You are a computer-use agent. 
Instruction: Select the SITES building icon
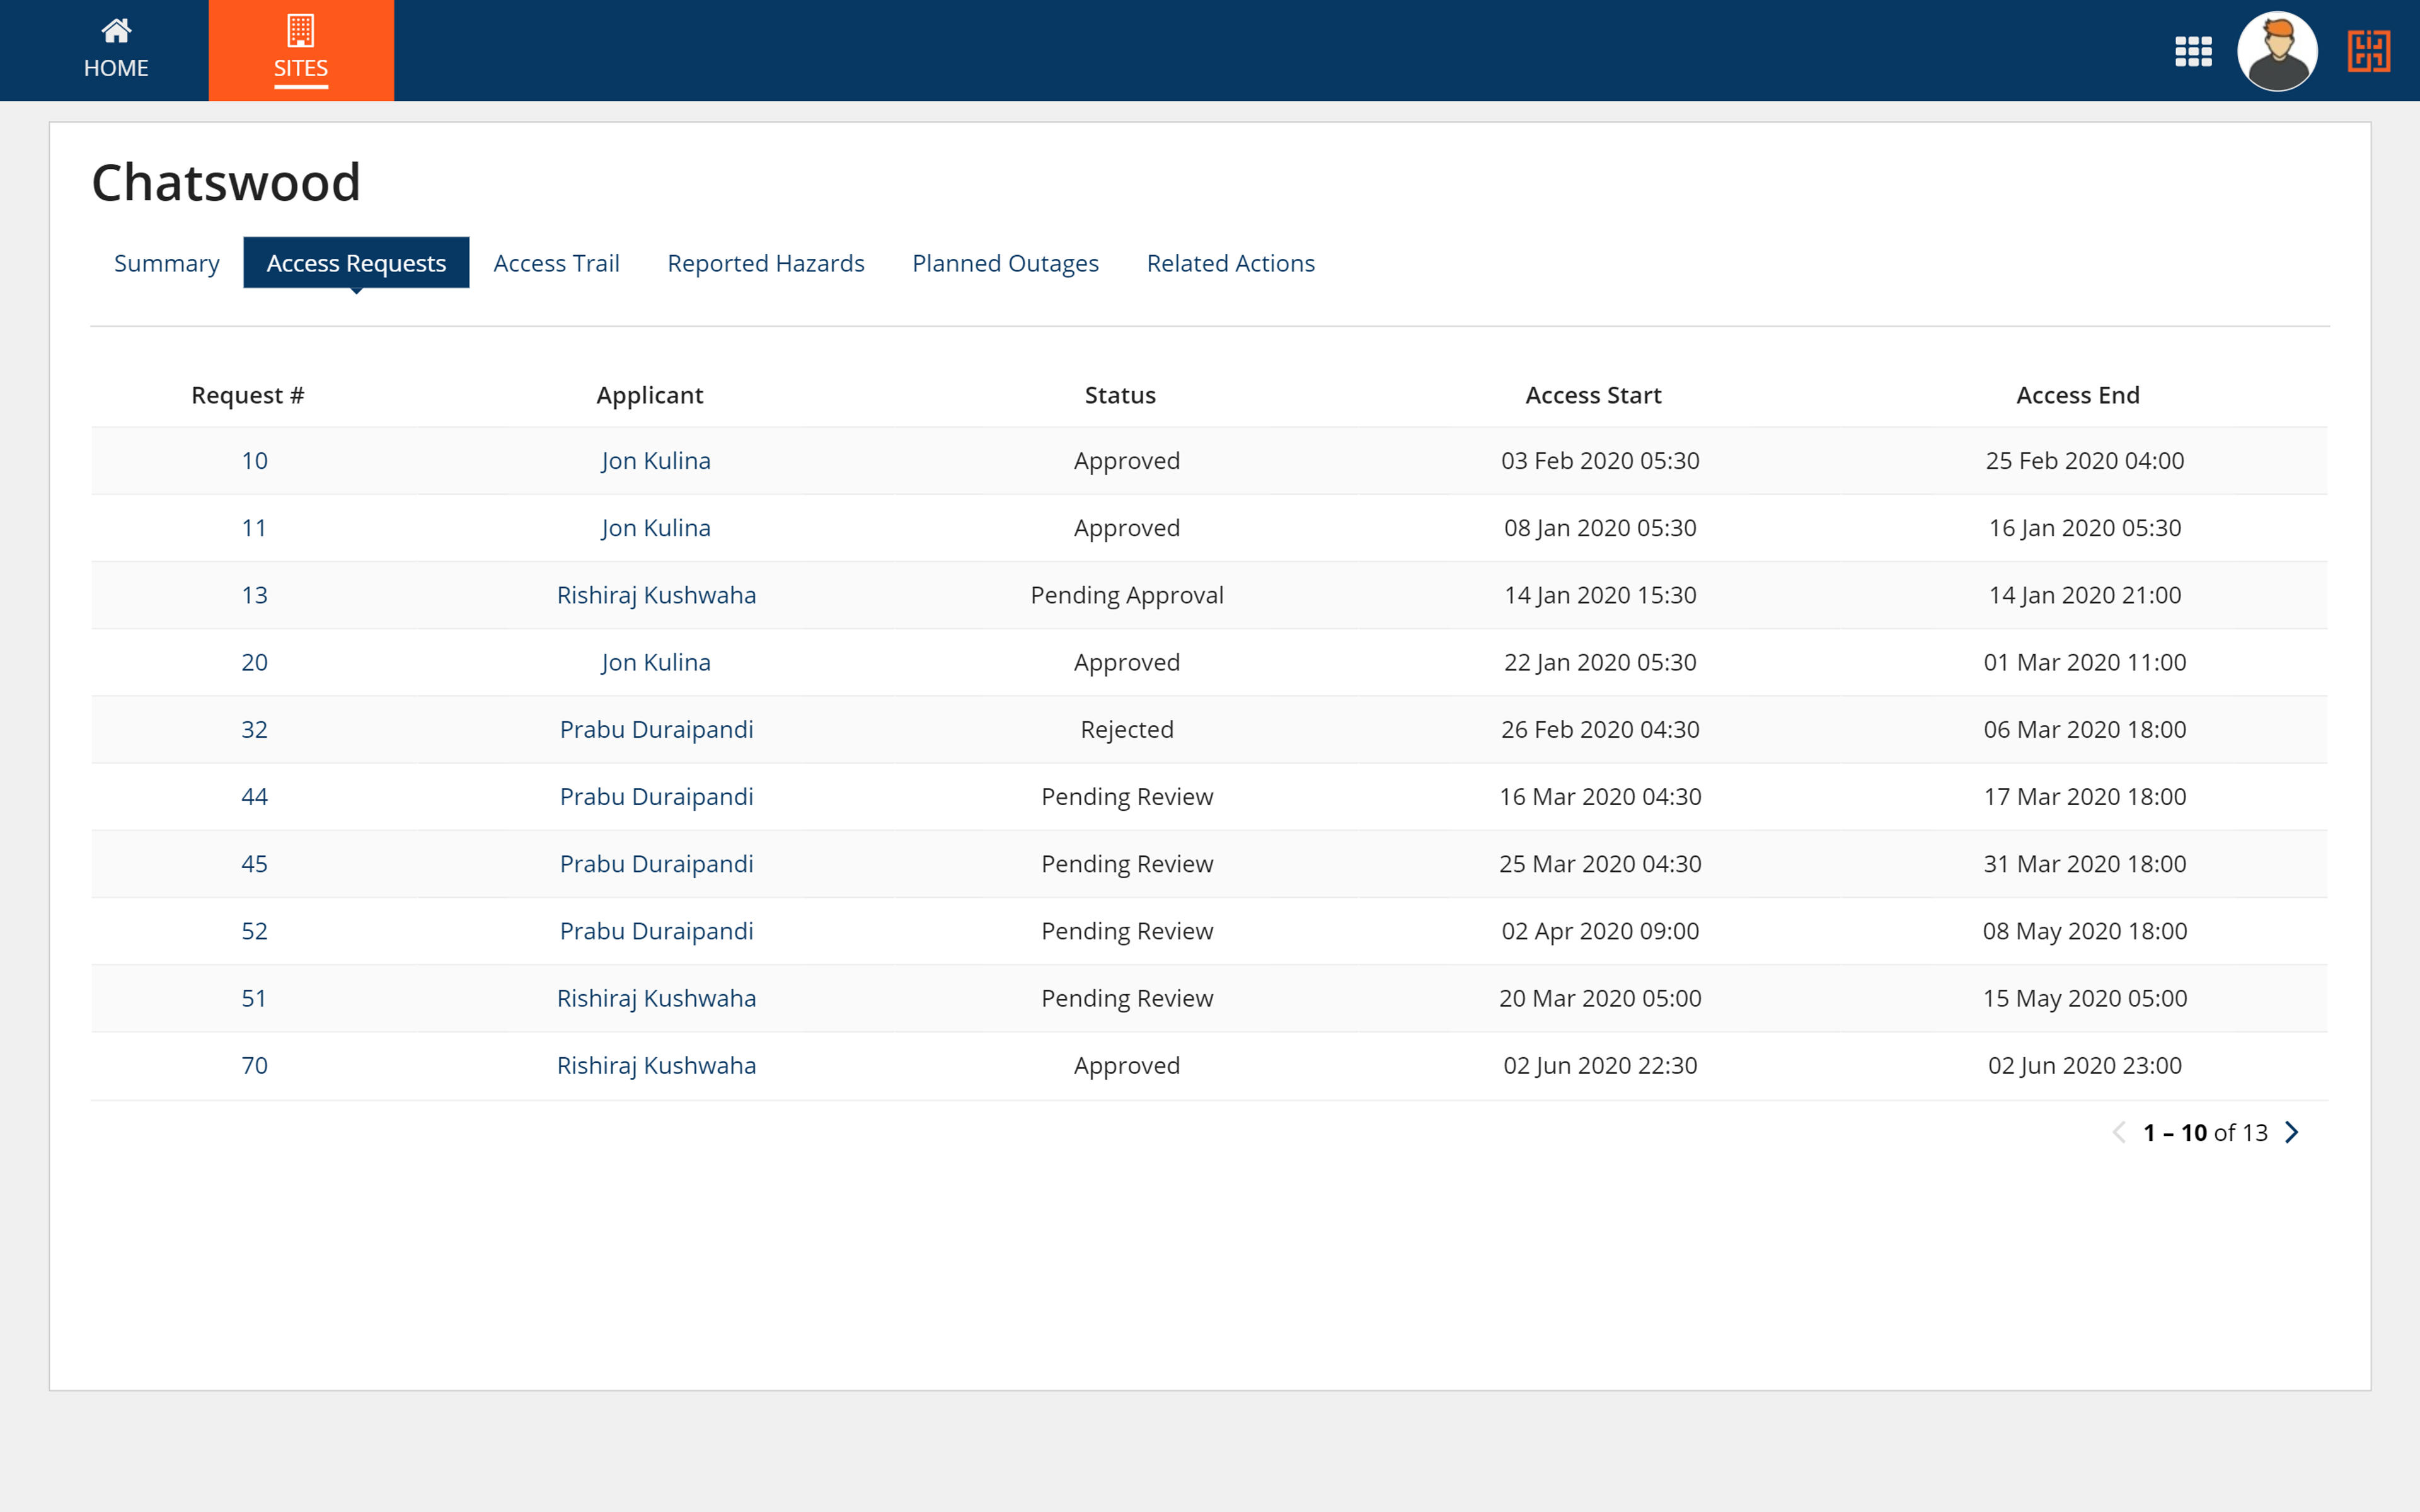tap(301, 31)
